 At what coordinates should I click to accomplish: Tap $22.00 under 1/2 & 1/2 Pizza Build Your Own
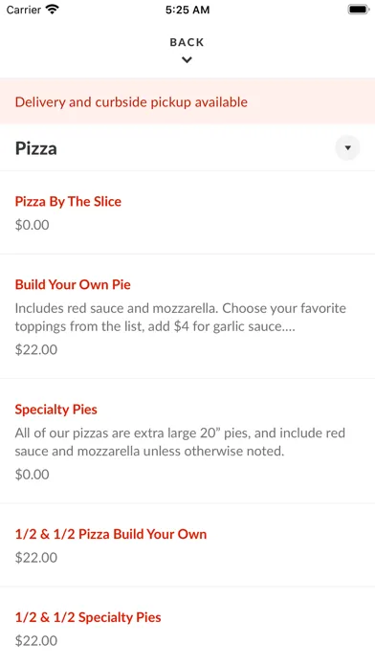(x=36, y=557)
